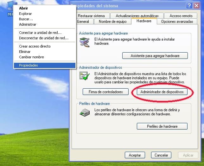
Task: Select Propiedades in the context menu
Action: pos(45,65)
